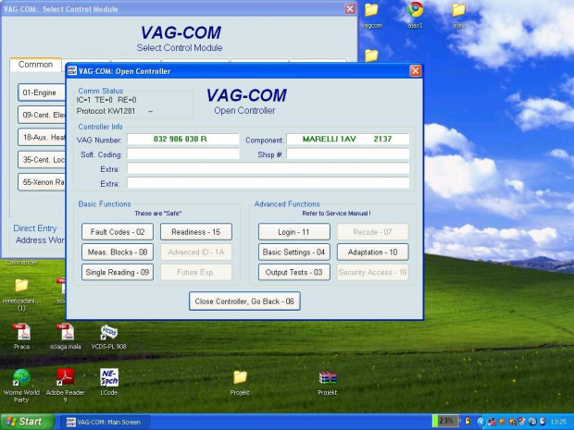Click the 23% battery indicator in taskbar

[x=445, y=421]
